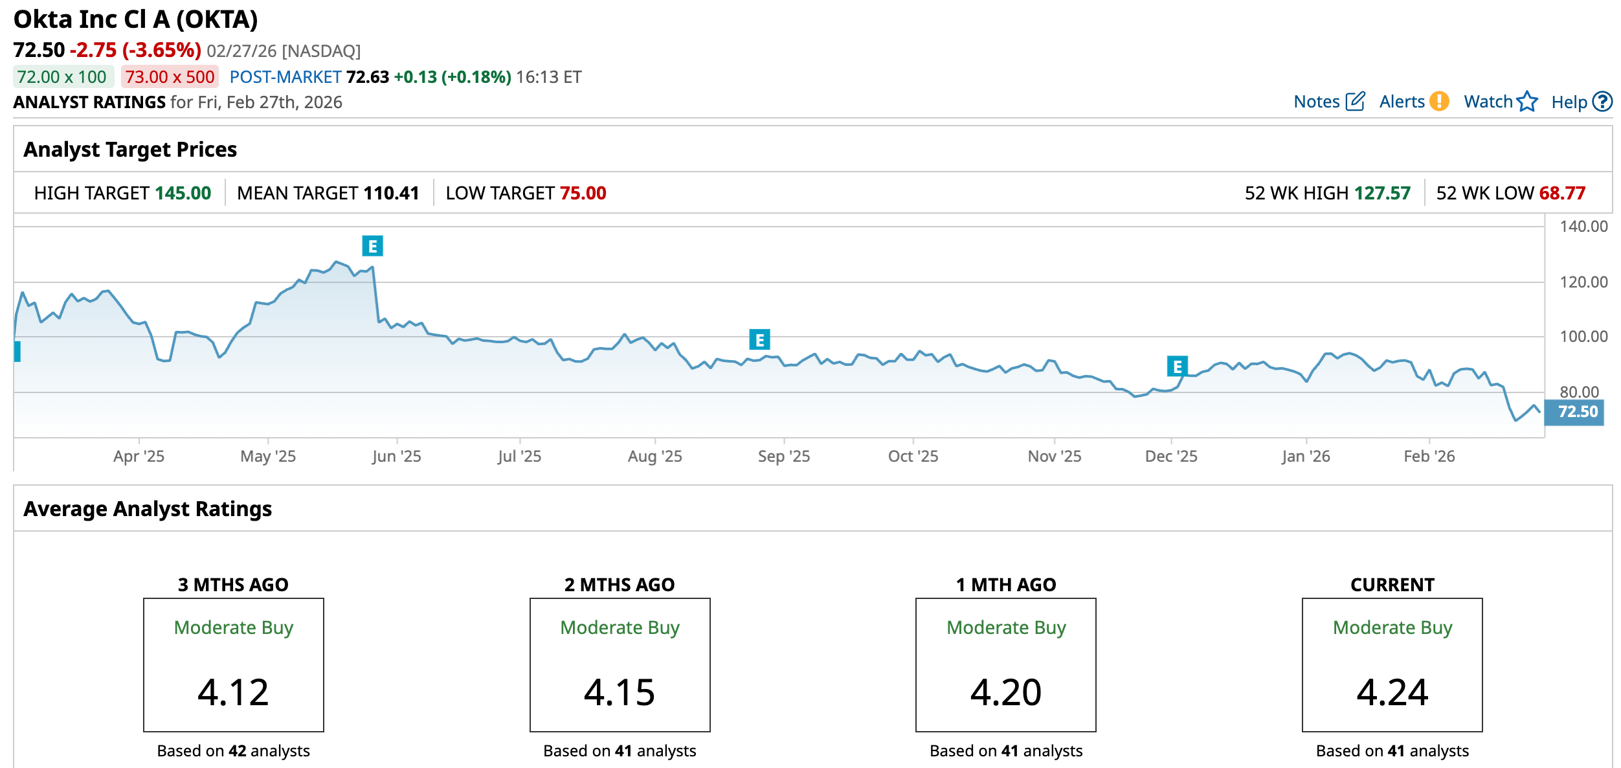Click the blue marker at chart's left edge
The height and width of the screenshot is (768, 1621).
17,351
